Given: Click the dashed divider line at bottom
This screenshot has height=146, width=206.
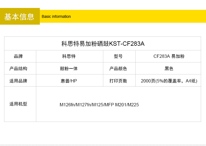Looking at the screenshot, I should 103,145.
